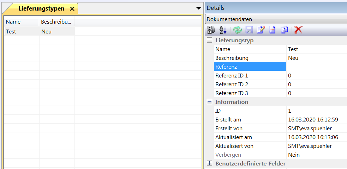Click the New document icon
The image size is (347, 169).
click(272, 30)
